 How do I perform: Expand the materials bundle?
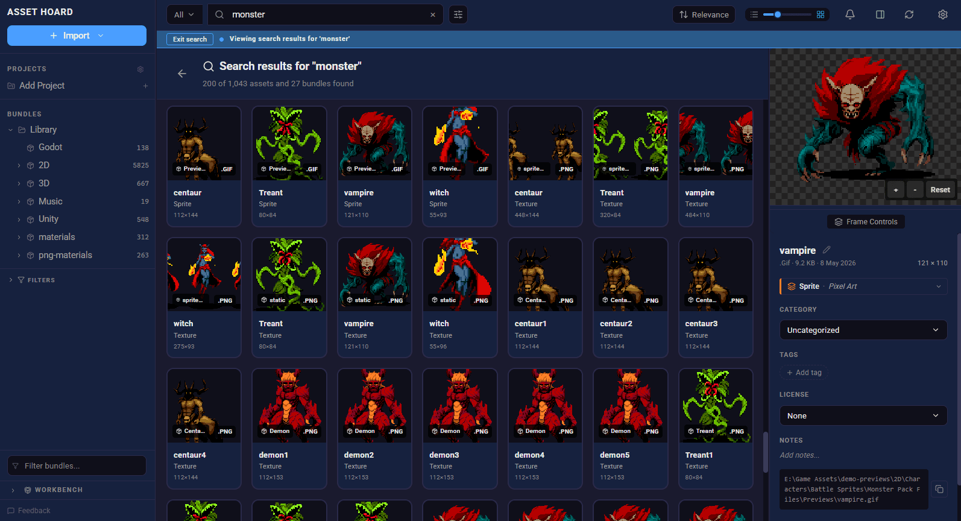19,237
